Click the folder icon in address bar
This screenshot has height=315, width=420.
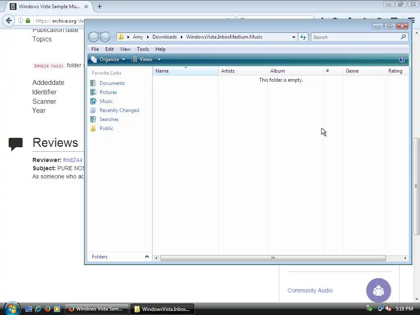tap(121, 37)
